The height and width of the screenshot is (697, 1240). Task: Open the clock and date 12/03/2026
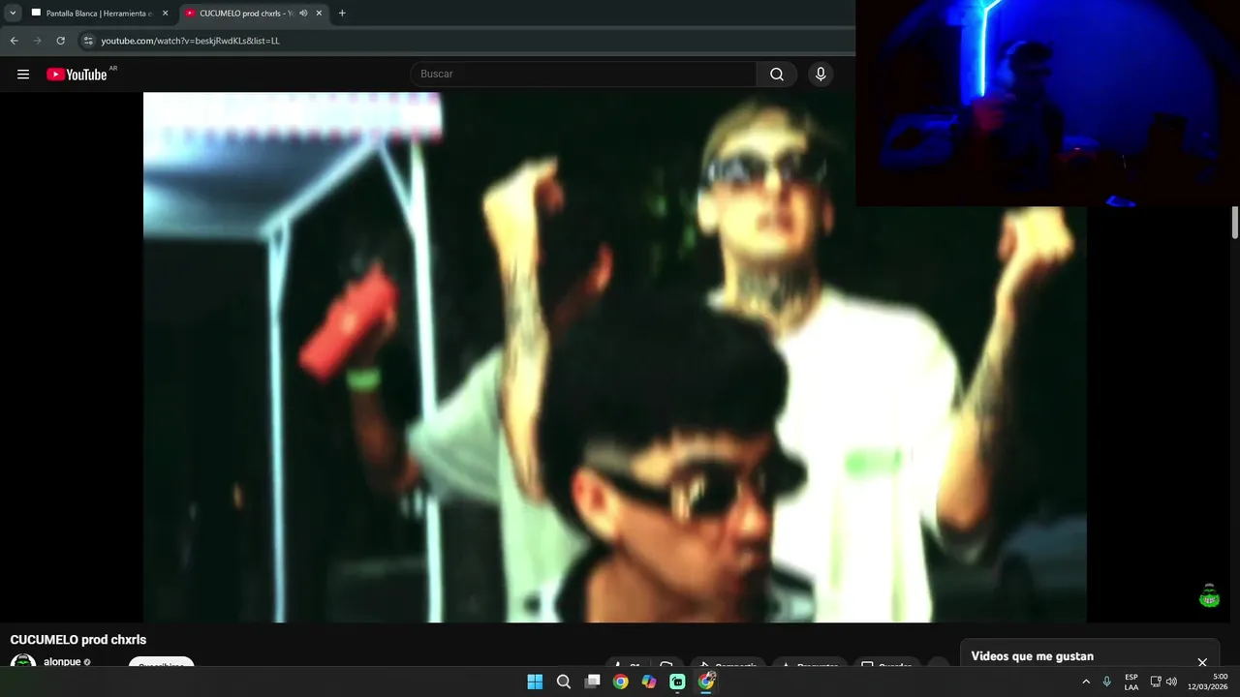coord(1208,682)
